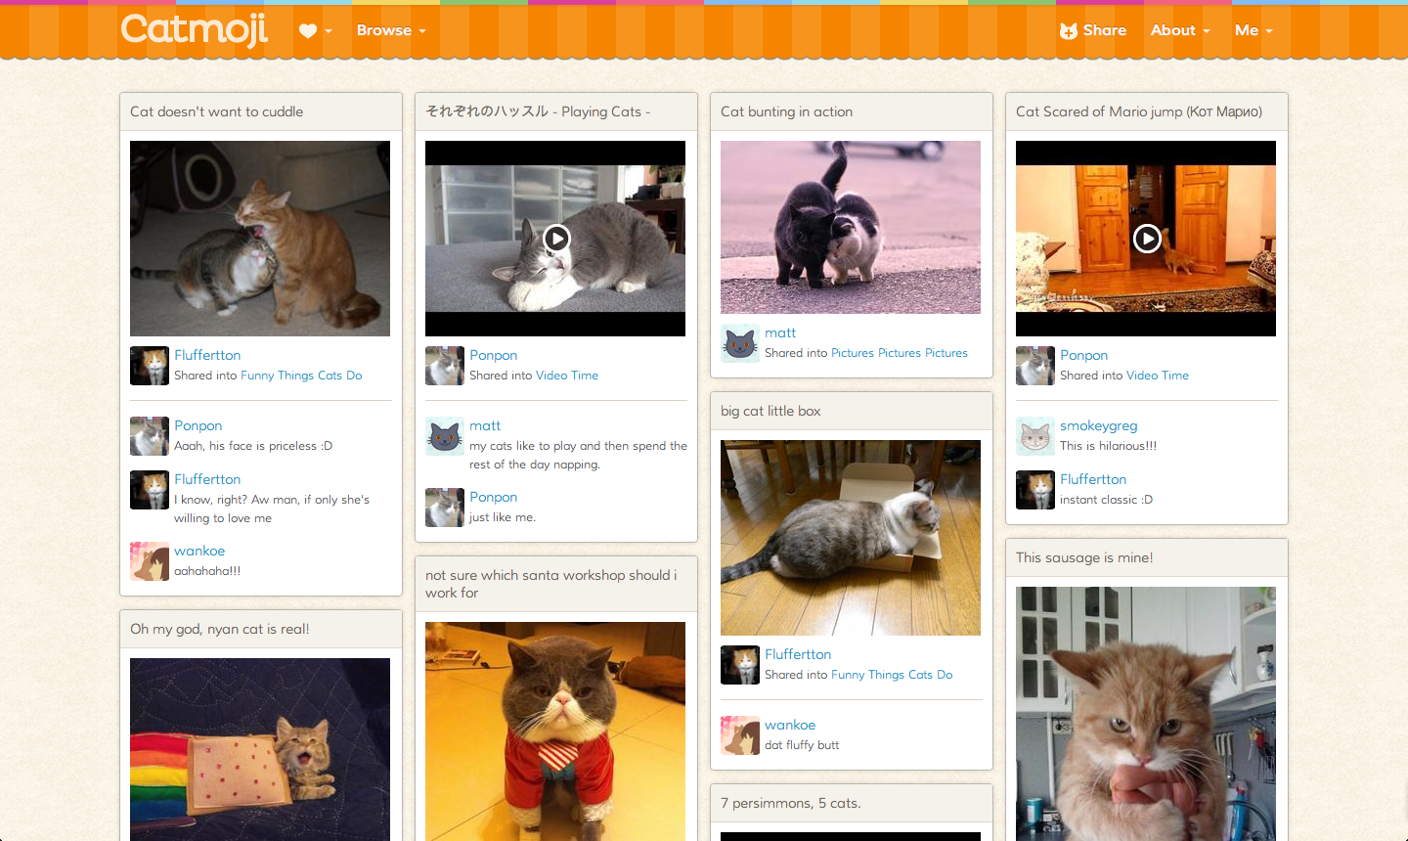Open the Me dropdown menu

(x=1253, y=30)
